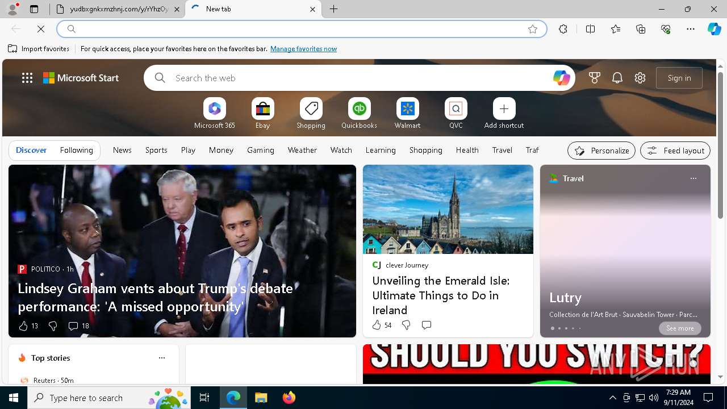Open the Copilot sidebar button
The height and width of the screenshot is (409, 727).
pyautogui.click(x=715, y=29)
